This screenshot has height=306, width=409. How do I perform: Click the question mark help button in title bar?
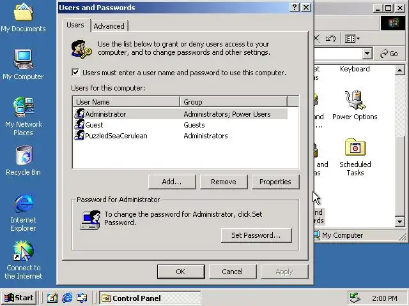point(295,8)
